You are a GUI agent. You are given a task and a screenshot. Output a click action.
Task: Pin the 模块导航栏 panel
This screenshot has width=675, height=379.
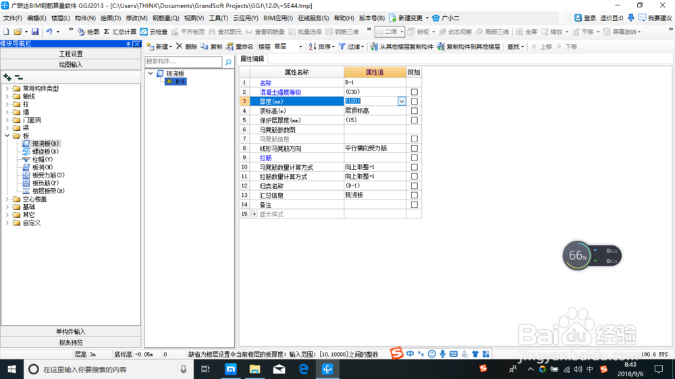[x=128, y=44]
